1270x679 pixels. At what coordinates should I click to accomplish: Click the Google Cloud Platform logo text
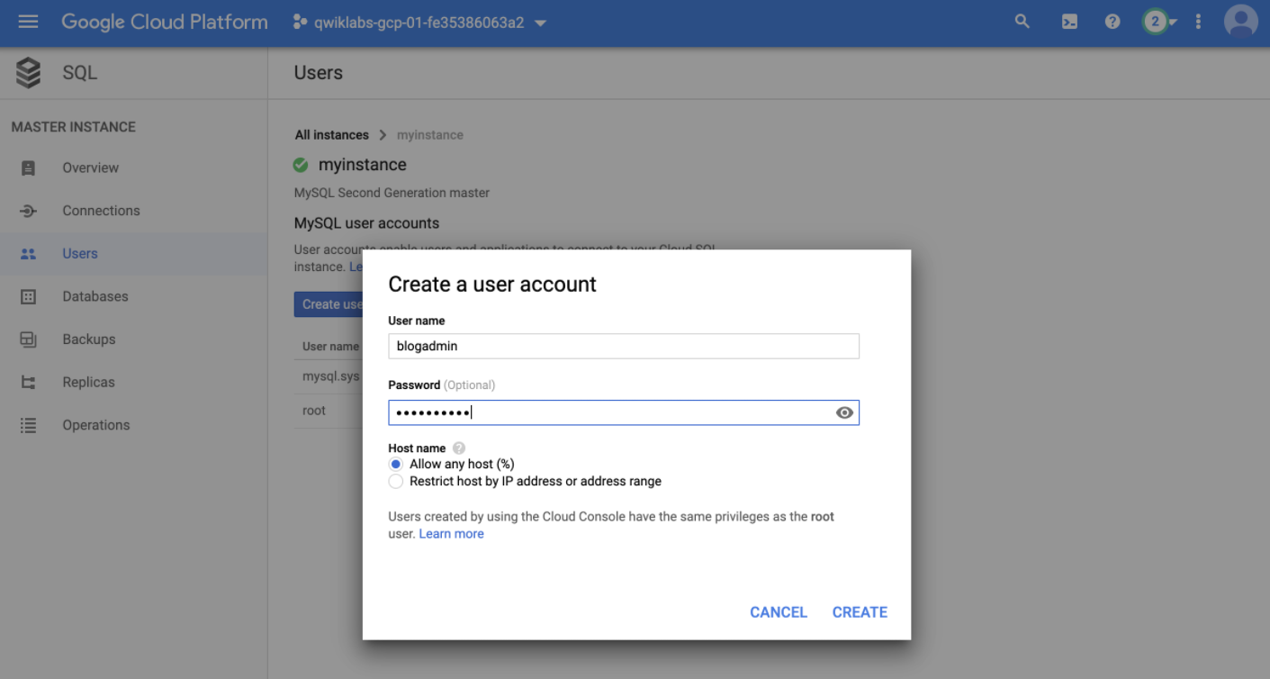point(165,22)
